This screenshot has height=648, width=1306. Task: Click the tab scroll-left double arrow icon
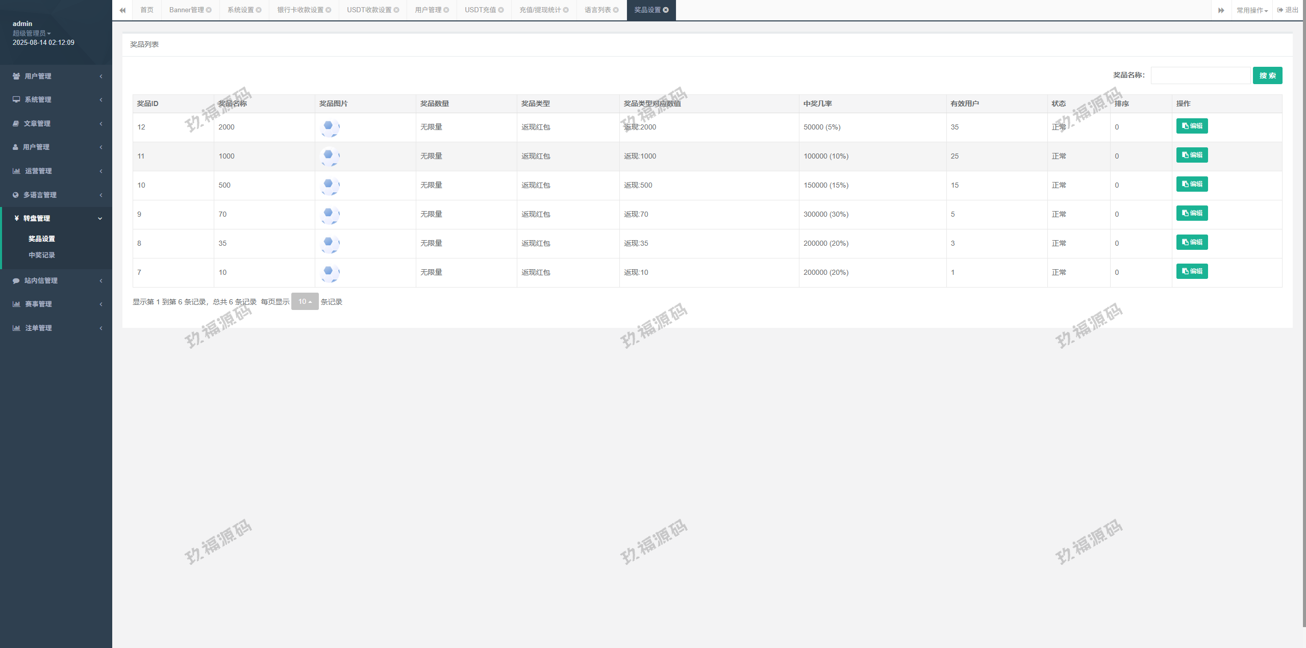click(x=122, y=10)
